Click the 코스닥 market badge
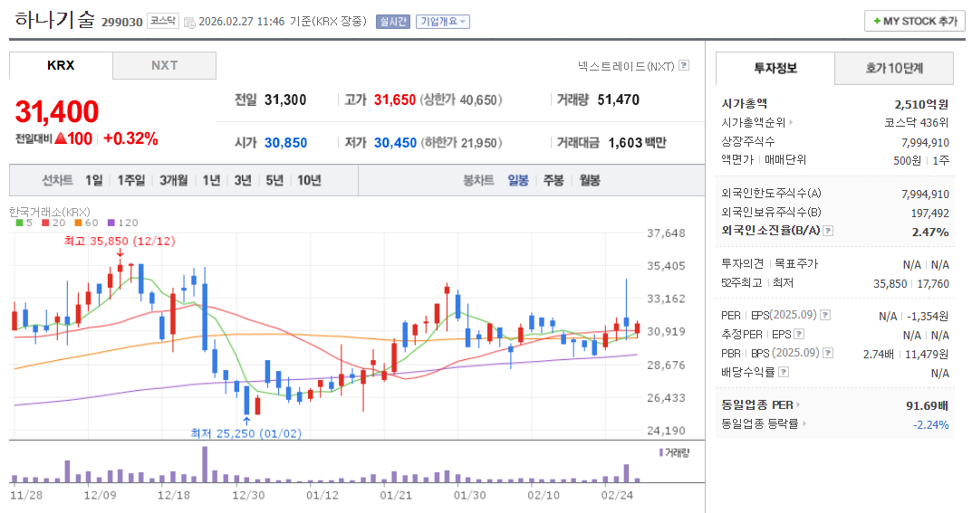This screenshot has width=972, height=513. [x=164, y=21]
